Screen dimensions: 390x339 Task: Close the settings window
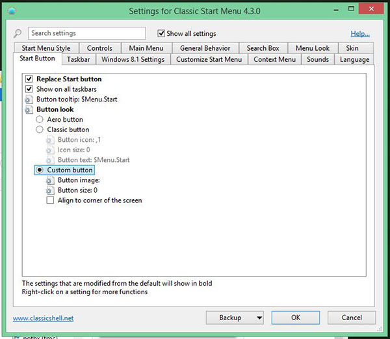[372, 9]
